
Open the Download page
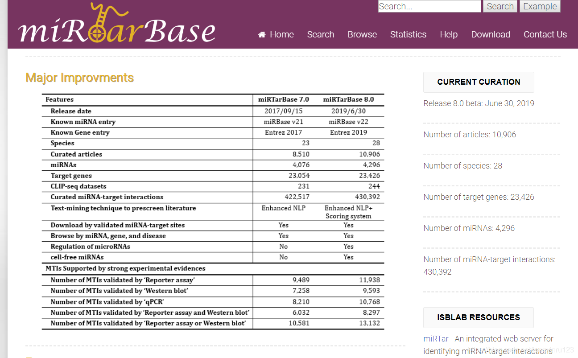[x=491, y=34]
